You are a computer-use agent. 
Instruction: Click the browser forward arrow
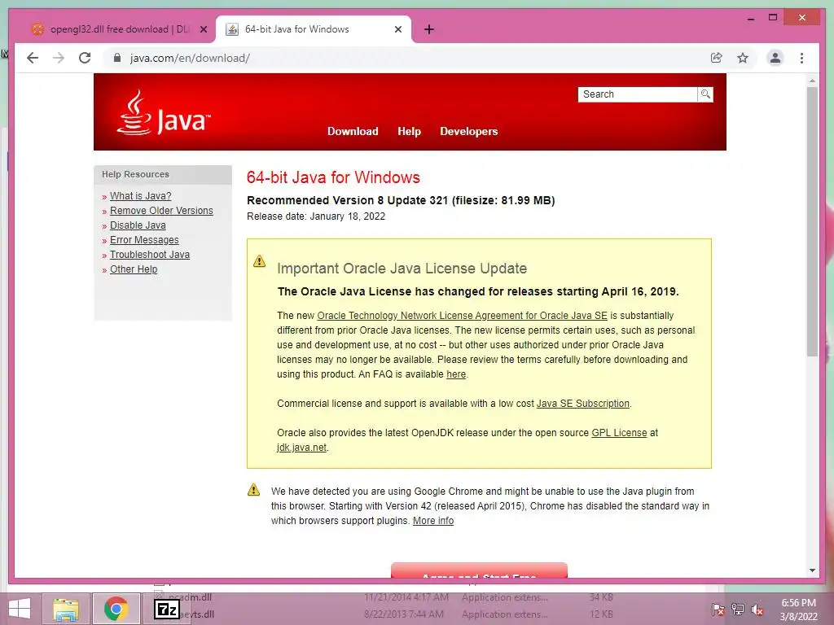pyautogui.click(x=59, y=58)
